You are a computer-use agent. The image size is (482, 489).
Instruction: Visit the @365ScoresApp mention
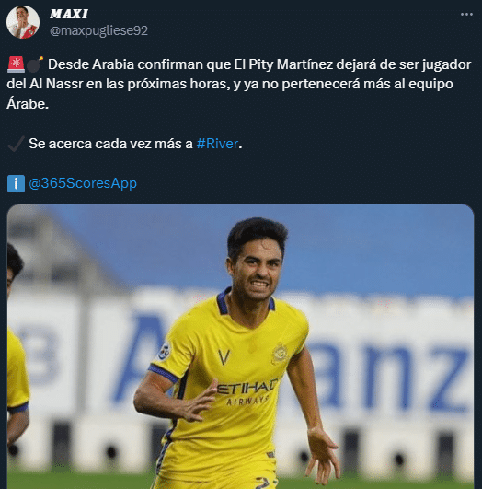point(83,183)
